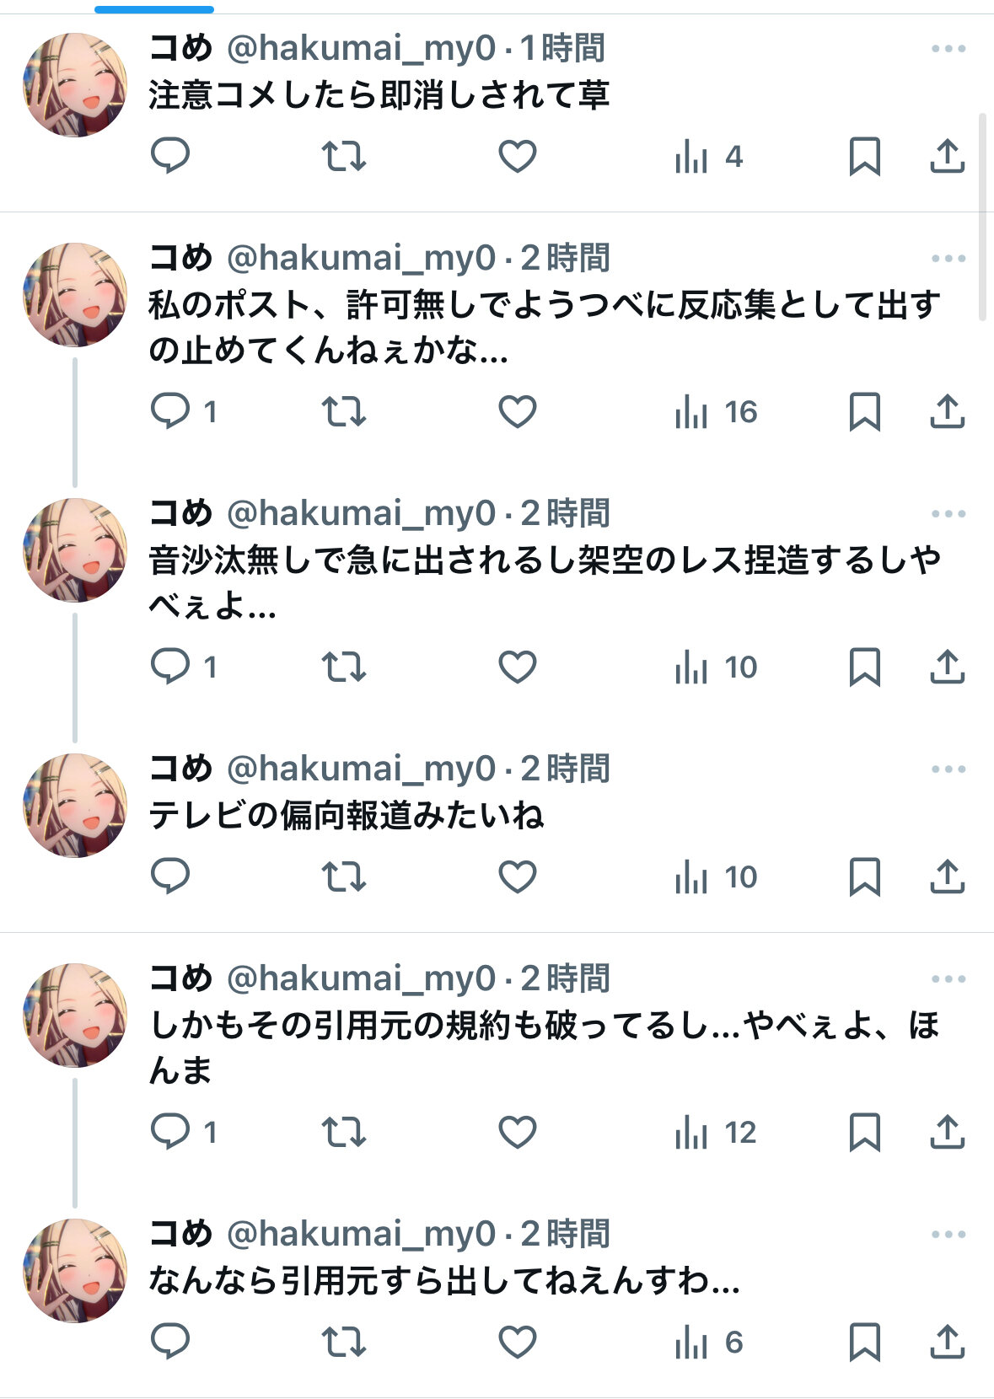Open the 2時間 timestamp on テレビの偏向報道 tweet
This screenshot has height=1399, width=994.
(565, 769)
